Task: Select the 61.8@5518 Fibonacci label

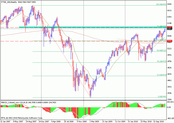Action: 161,40
